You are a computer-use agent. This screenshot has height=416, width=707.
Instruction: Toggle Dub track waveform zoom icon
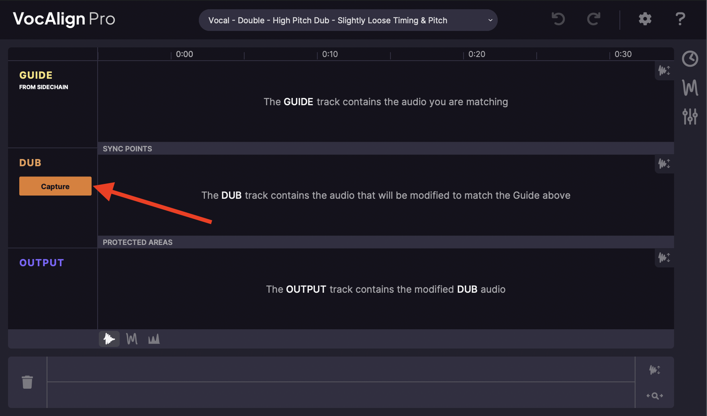point(664,164)
